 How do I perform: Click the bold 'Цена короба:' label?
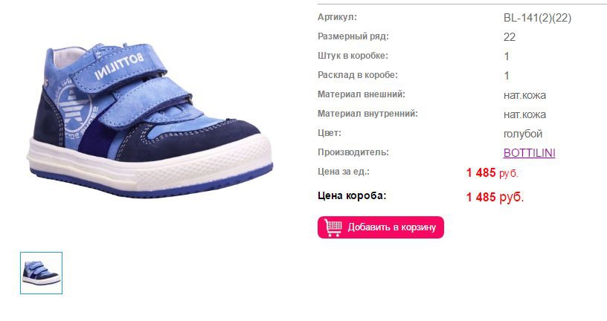[x=352, y=195]
